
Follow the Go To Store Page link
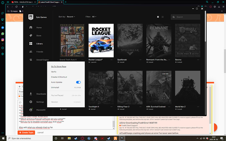pyautogui.click(x=59, y=66)
